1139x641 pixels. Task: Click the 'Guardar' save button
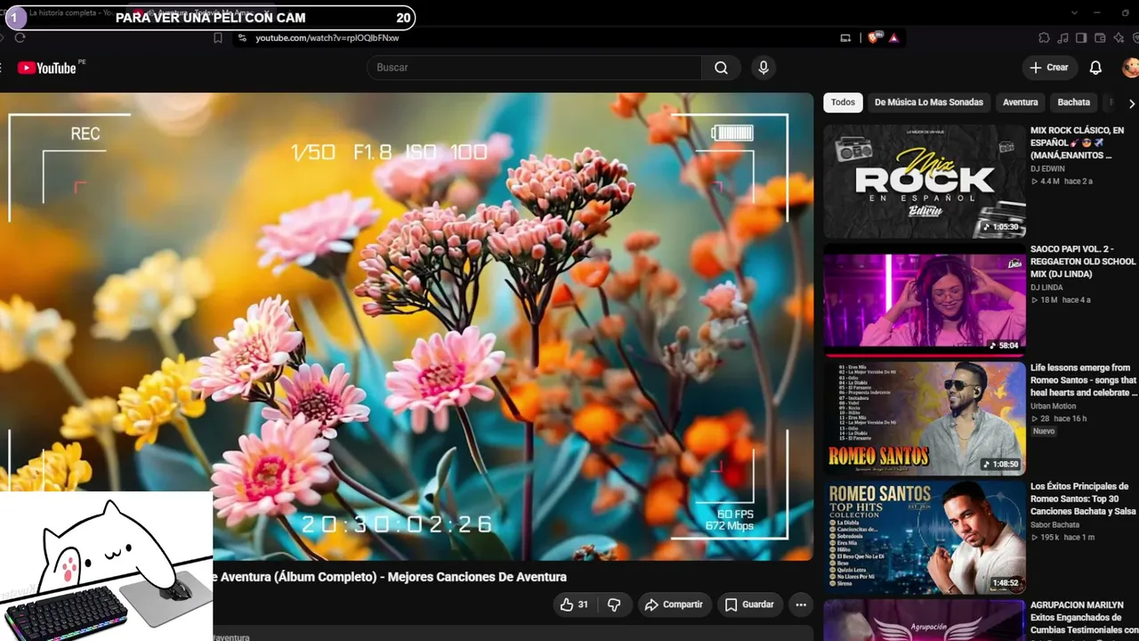(x=749, y=604)
